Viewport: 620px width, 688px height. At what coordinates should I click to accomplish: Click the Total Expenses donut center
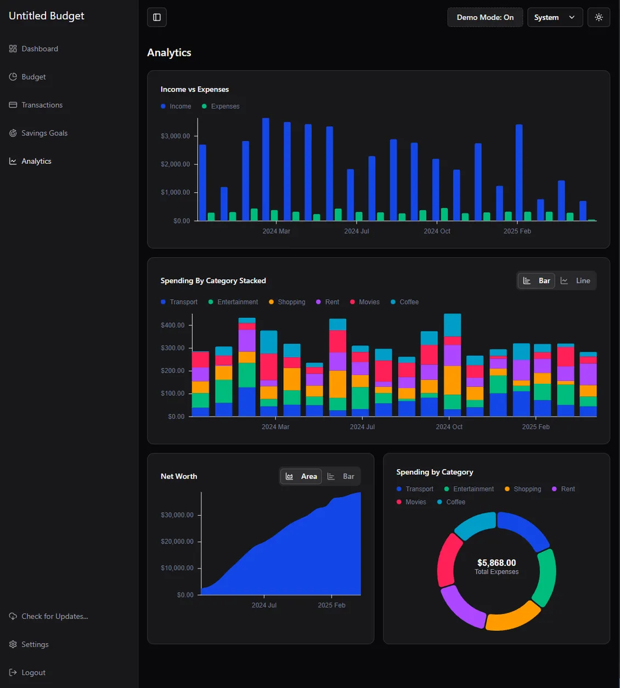[497, 567]
